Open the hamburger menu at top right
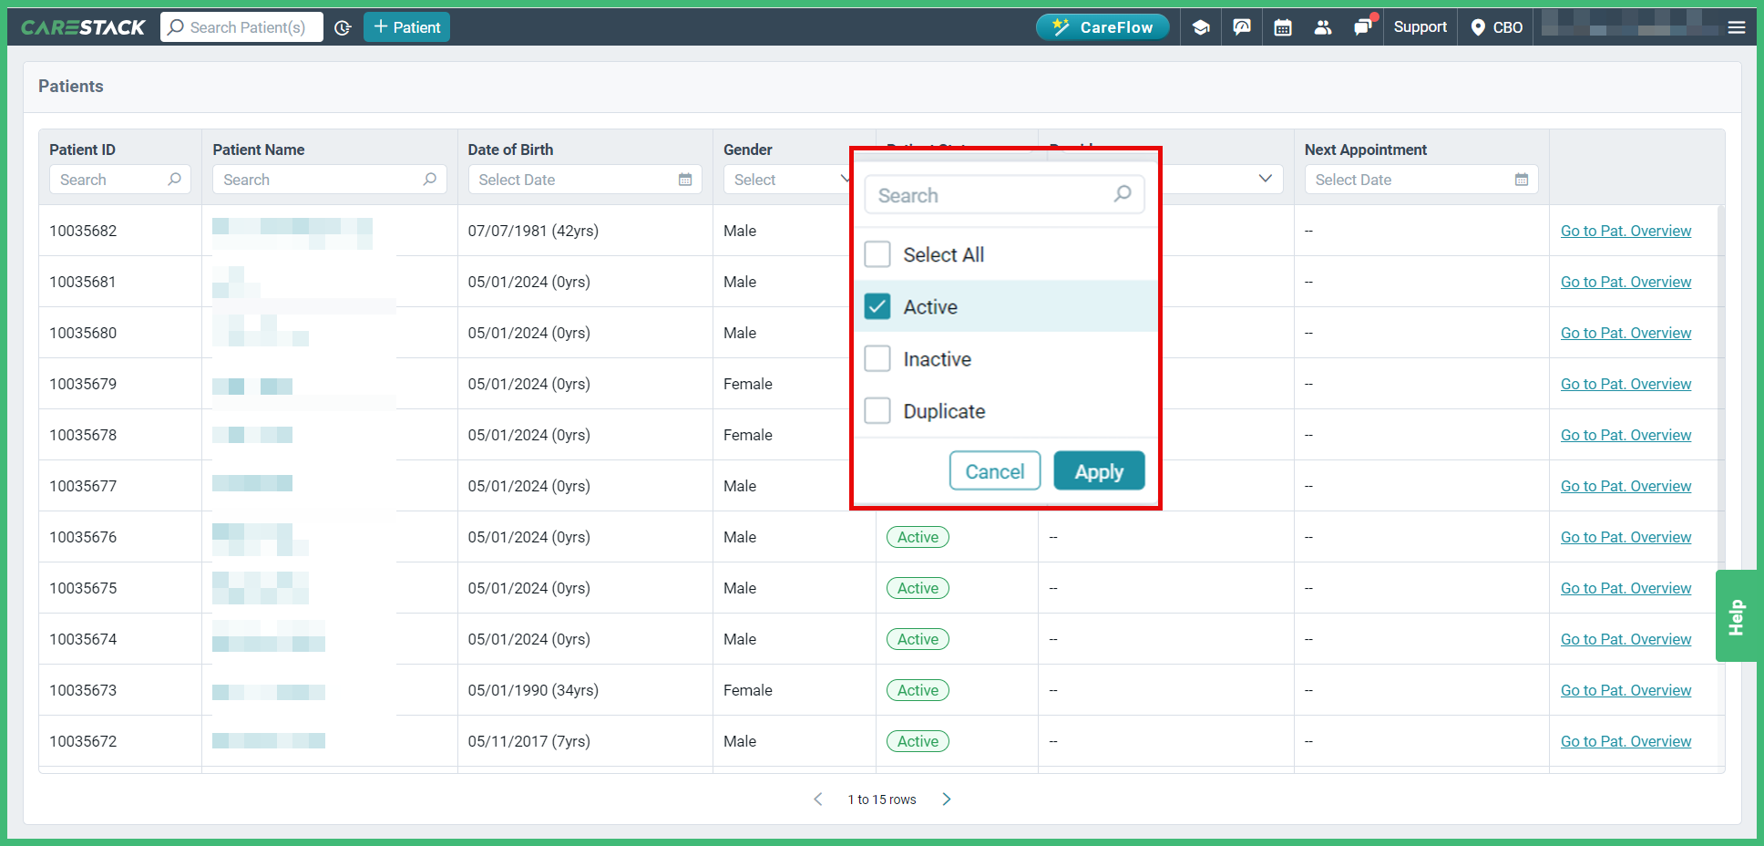The image size is (1764, 846). point(1737,26)
